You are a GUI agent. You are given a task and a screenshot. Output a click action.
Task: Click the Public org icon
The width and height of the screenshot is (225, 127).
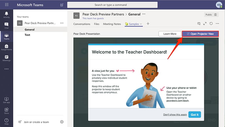click(216, 15)
